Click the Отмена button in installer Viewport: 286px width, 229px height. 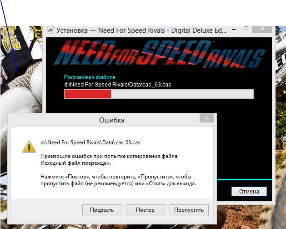[249, 191]
